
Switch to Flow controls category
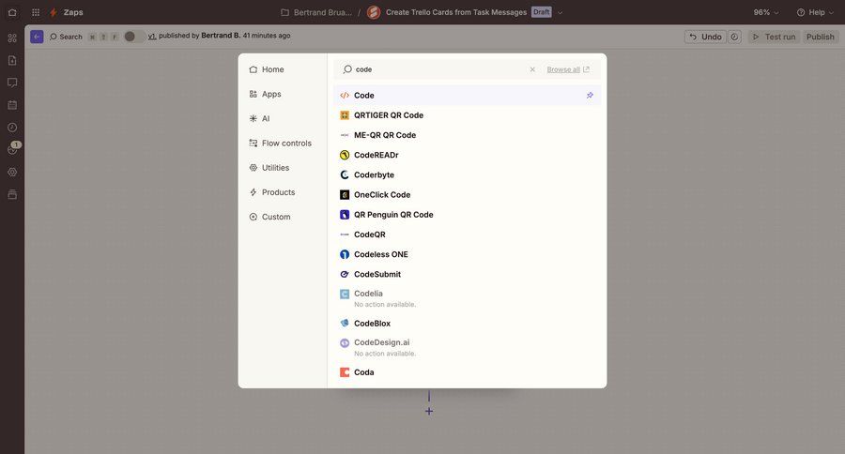283,144
